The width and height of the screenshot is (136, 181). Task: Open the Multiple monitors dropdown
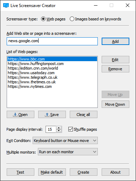click(68, 152)
